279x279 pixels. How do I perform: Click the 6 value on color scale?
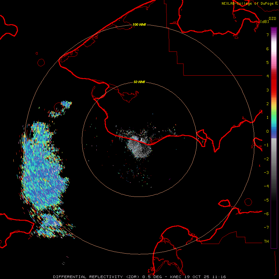tap(268, 49)
